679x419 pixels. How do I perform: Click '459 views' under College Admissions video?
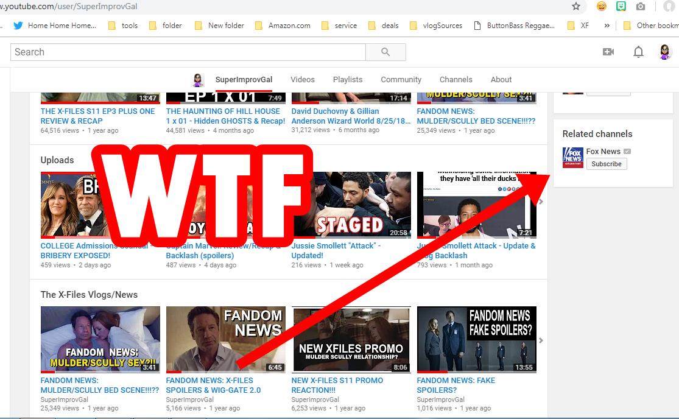pos(55,265)
